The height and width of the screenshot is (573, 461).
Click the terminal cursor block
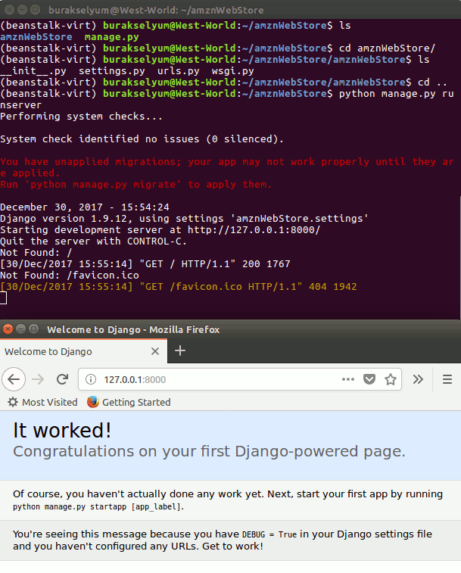click(x=3, y=297)
